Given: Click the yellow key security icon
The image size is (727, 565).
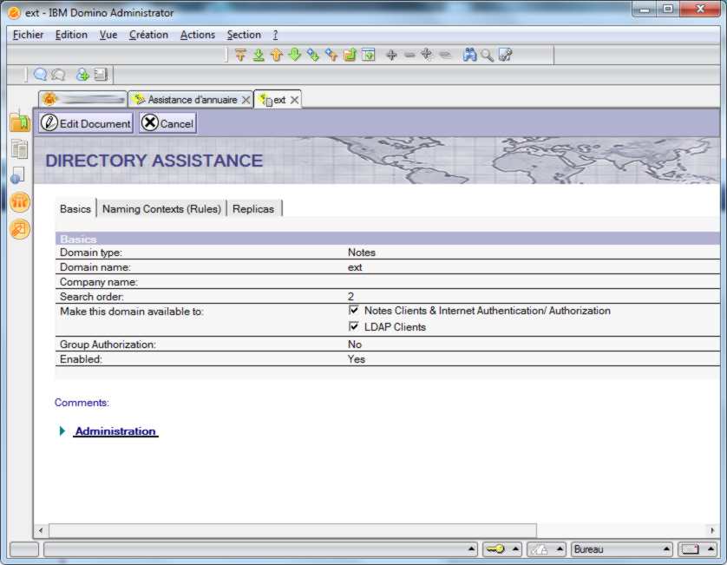Looking at the screenshot, I should click(x=494, y=549).
